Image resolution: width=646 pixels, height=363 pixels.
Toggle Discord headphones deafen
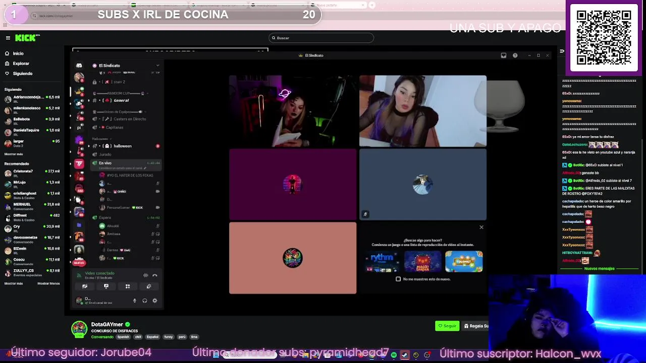(145, 301)
